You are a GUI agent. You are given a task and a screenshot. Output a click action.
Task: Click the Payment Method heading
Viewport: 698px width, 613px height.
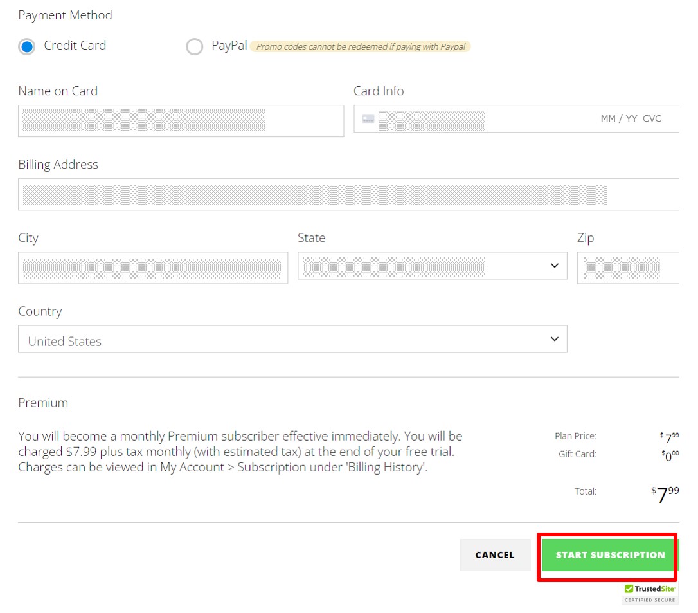pos(65,15)
